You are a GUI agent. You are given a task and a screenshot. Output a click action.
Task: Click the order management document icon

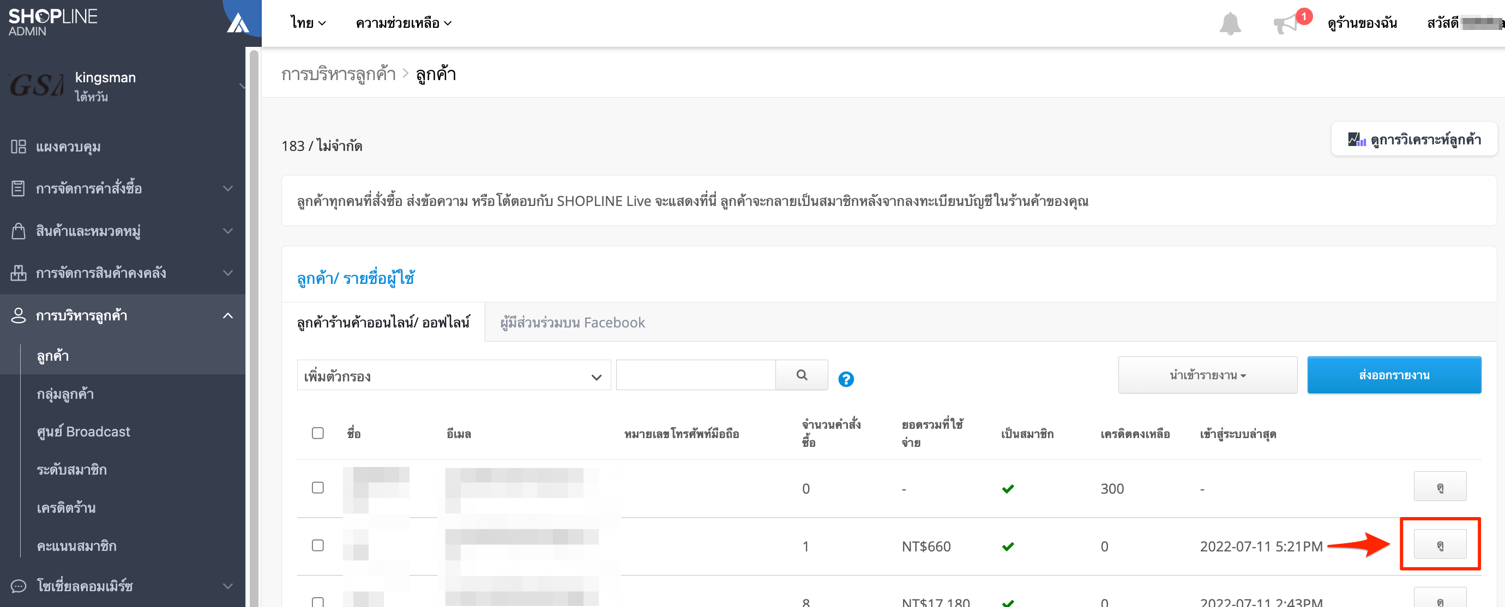18,189
